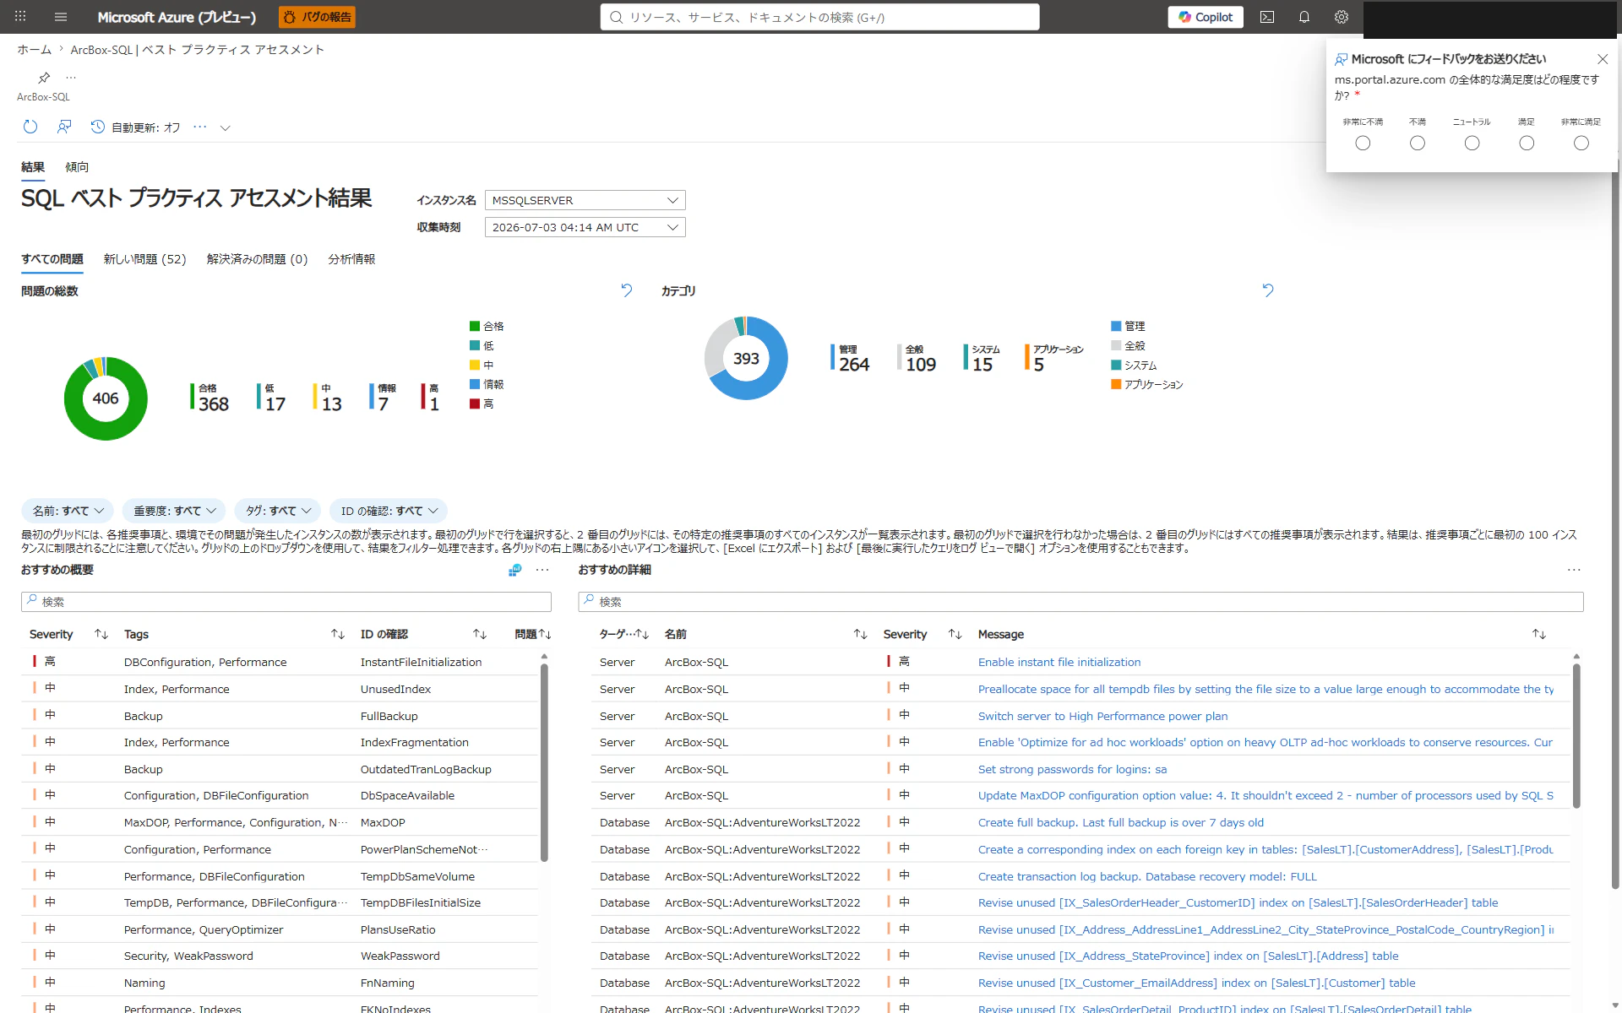Viewport: 1622px width, 1013px height.
Task: Open the タグ: すべて filter
Action: point(278,511)
